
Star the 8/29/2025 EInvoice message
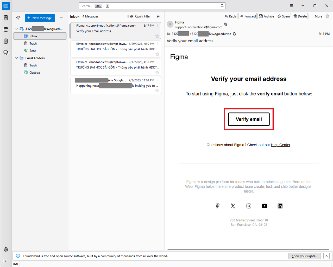(x=157, y=54)
